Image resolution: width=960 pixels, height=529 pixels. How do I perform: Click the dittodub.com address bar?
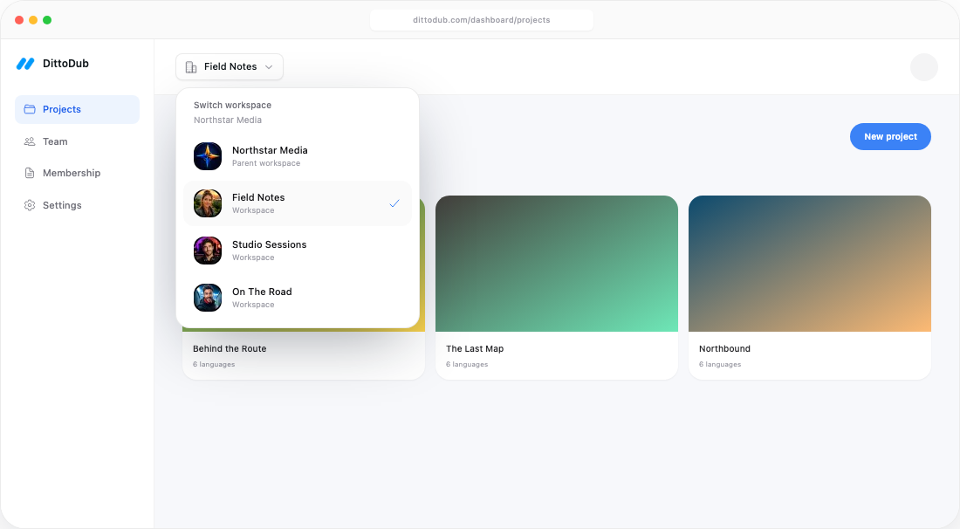click(481, 19)
